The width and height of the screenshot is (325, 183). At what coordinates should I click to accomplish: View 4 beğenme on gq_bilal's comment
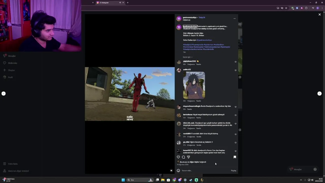click(x=191, y=145)
